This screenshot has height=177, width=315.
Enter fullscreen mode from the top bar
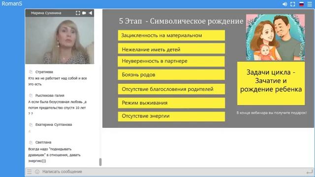coord(293,4)
